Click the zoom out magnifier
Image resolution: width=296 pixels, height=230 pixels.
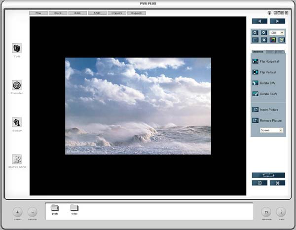[264, 33]
